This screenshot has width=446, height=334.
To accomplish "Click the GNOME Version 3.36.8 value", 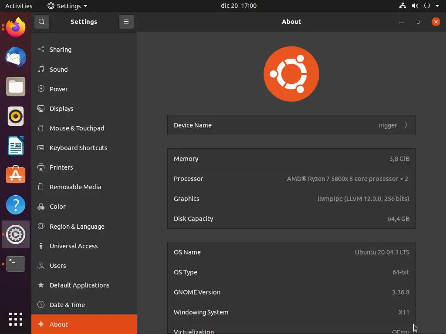I will [401, 292].
